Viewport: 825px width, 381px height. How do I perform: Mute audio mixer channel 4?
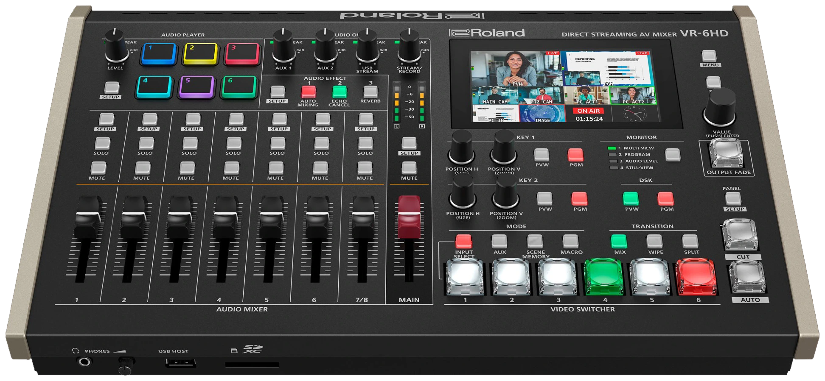[231, 168]
